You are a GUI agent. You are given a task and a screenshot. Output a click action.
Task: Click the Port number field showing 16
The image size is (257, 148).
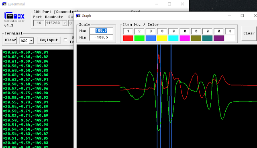pyautogui.click(x=39, y=23)
